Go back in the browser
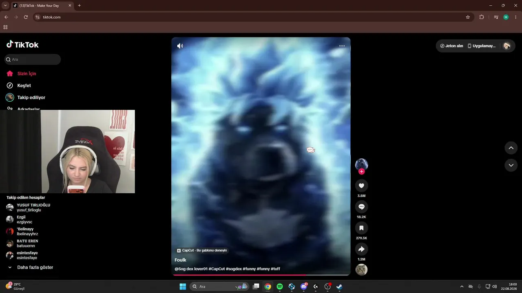Image resolution: width=522 pixels, height=293 pixels. [x=6, y=17]
